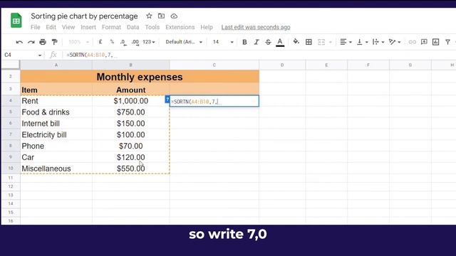
Task: Open the move to folder icon
Action: coord(162,16)
